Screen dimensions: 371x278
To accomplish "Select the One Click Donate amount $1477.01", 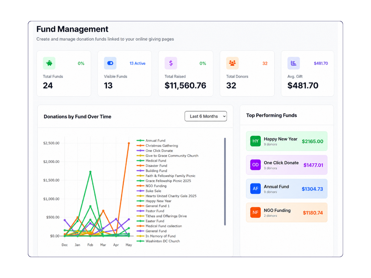I will (313, 165).
